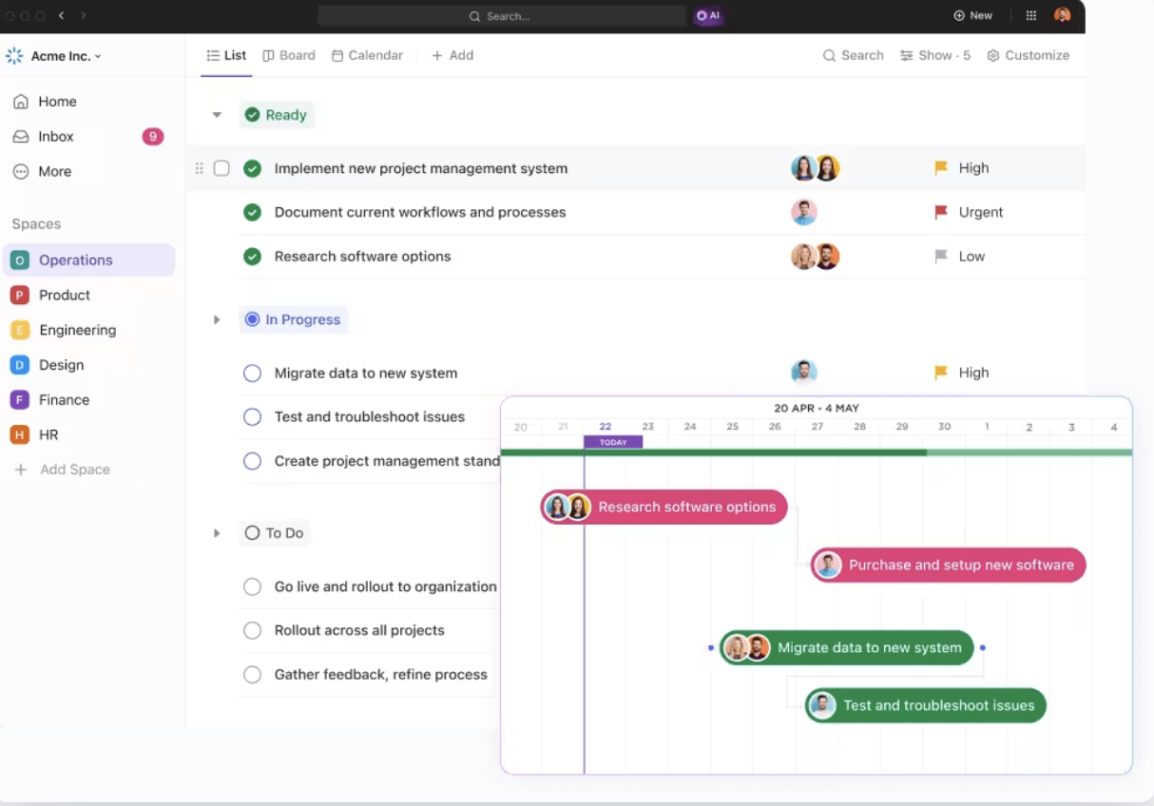Open the Design space icon

click(19, 365)
